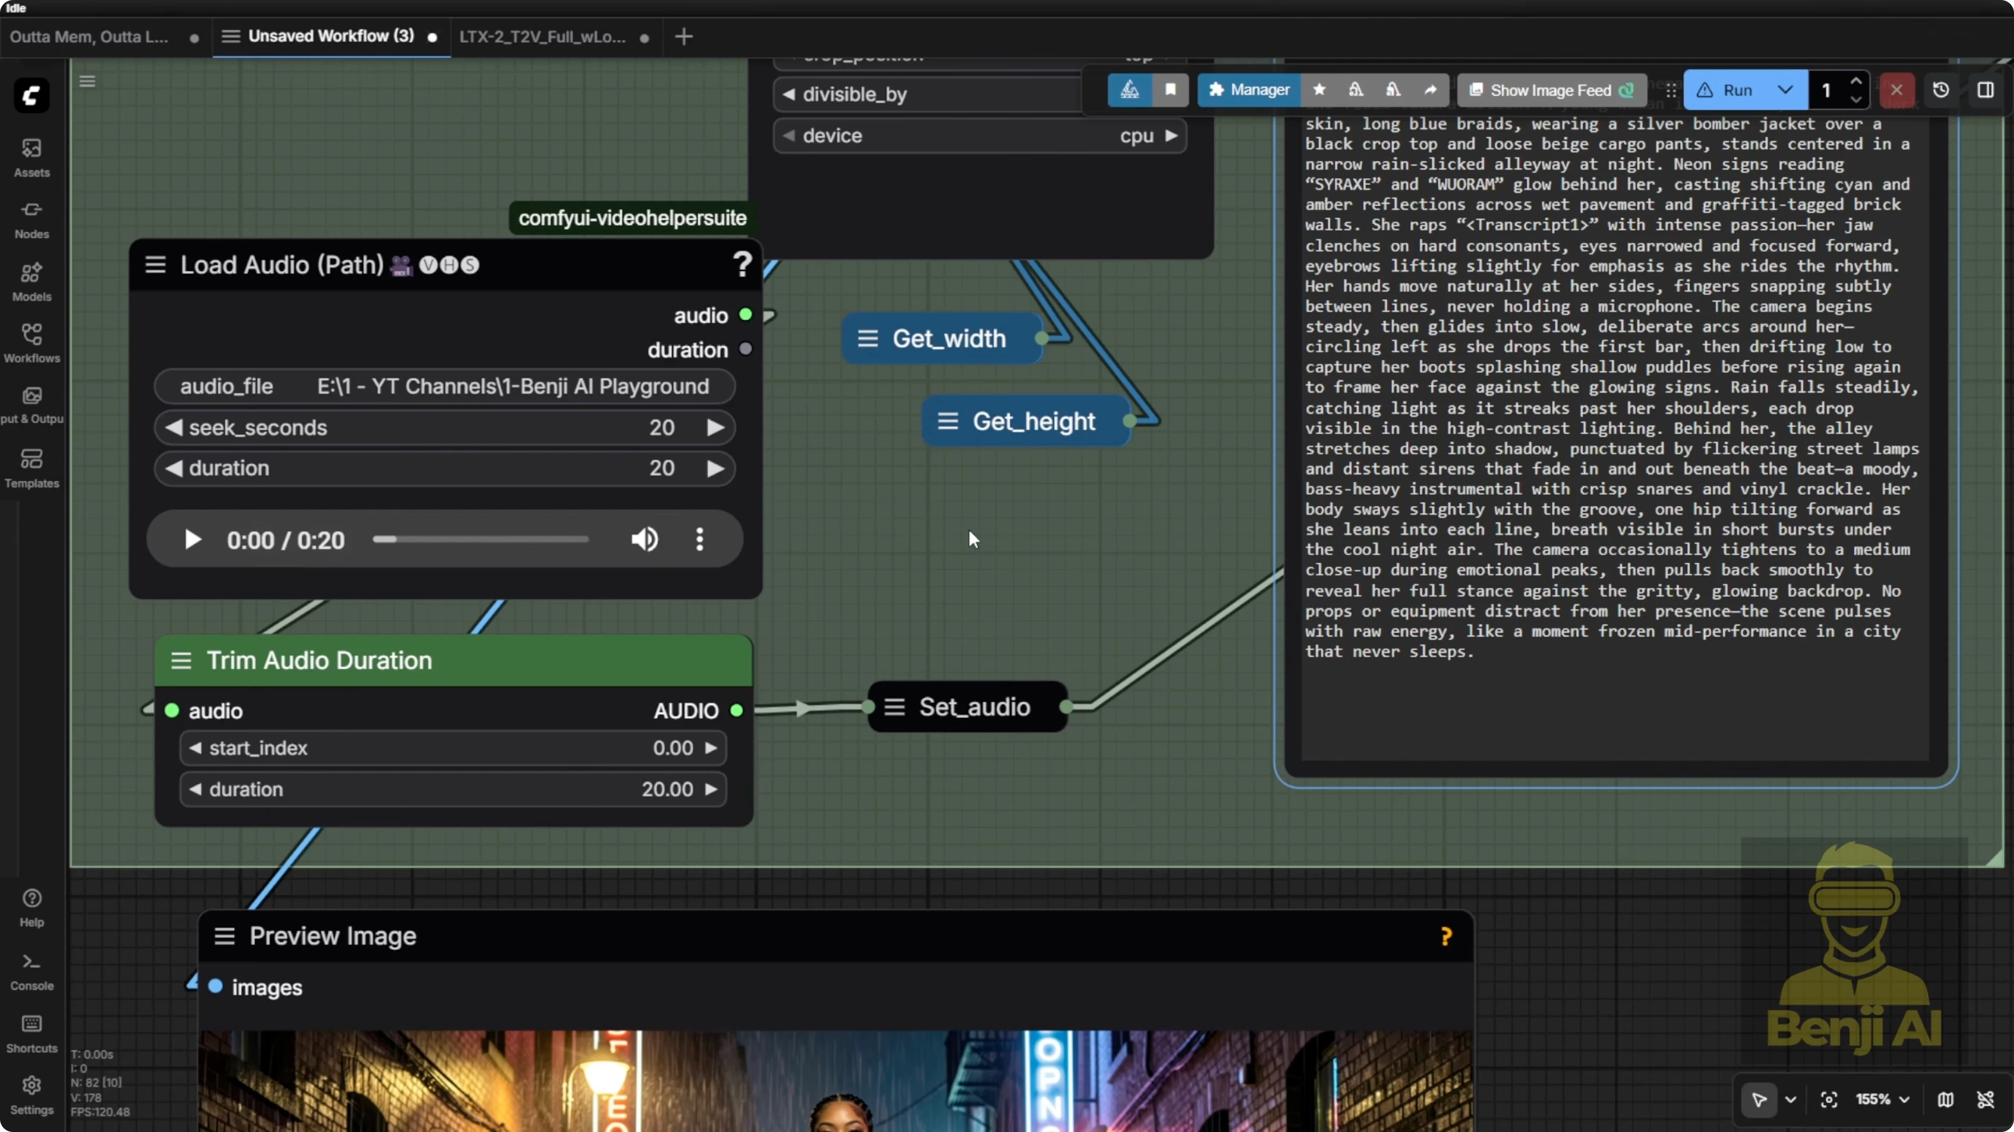Switch to the Outta Mem workflow tab
The height and width of the screenshot is (1132, 2014).
click(89, 37)
